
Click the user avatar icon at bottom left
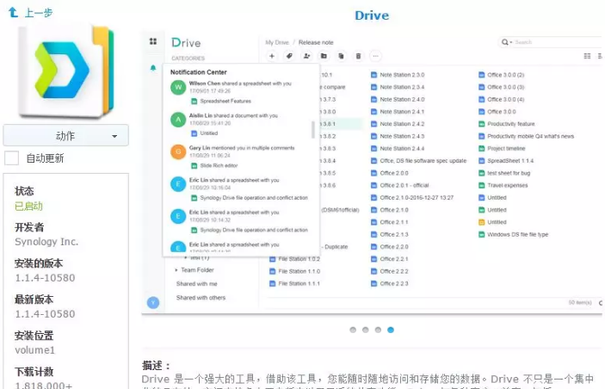[153, 303]
